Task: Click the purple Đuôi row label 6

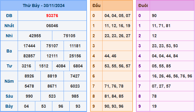Action: (x=140, y=76)
